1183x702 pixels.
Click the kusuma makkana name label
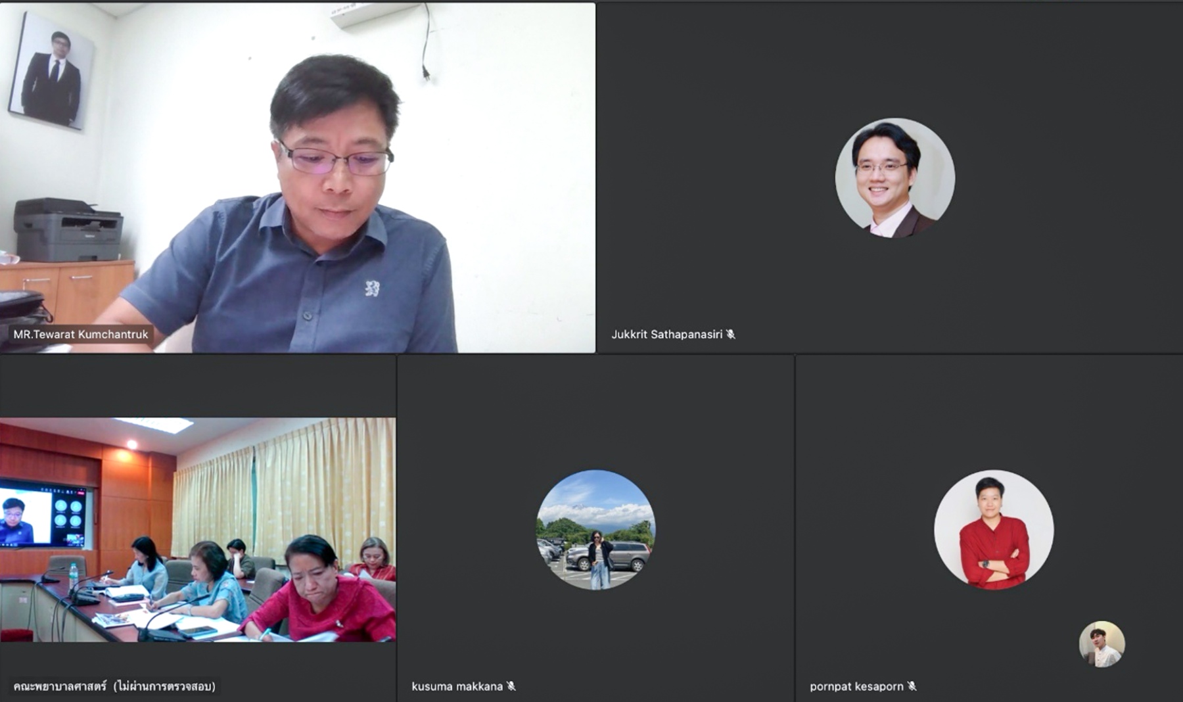coord(457,686)
